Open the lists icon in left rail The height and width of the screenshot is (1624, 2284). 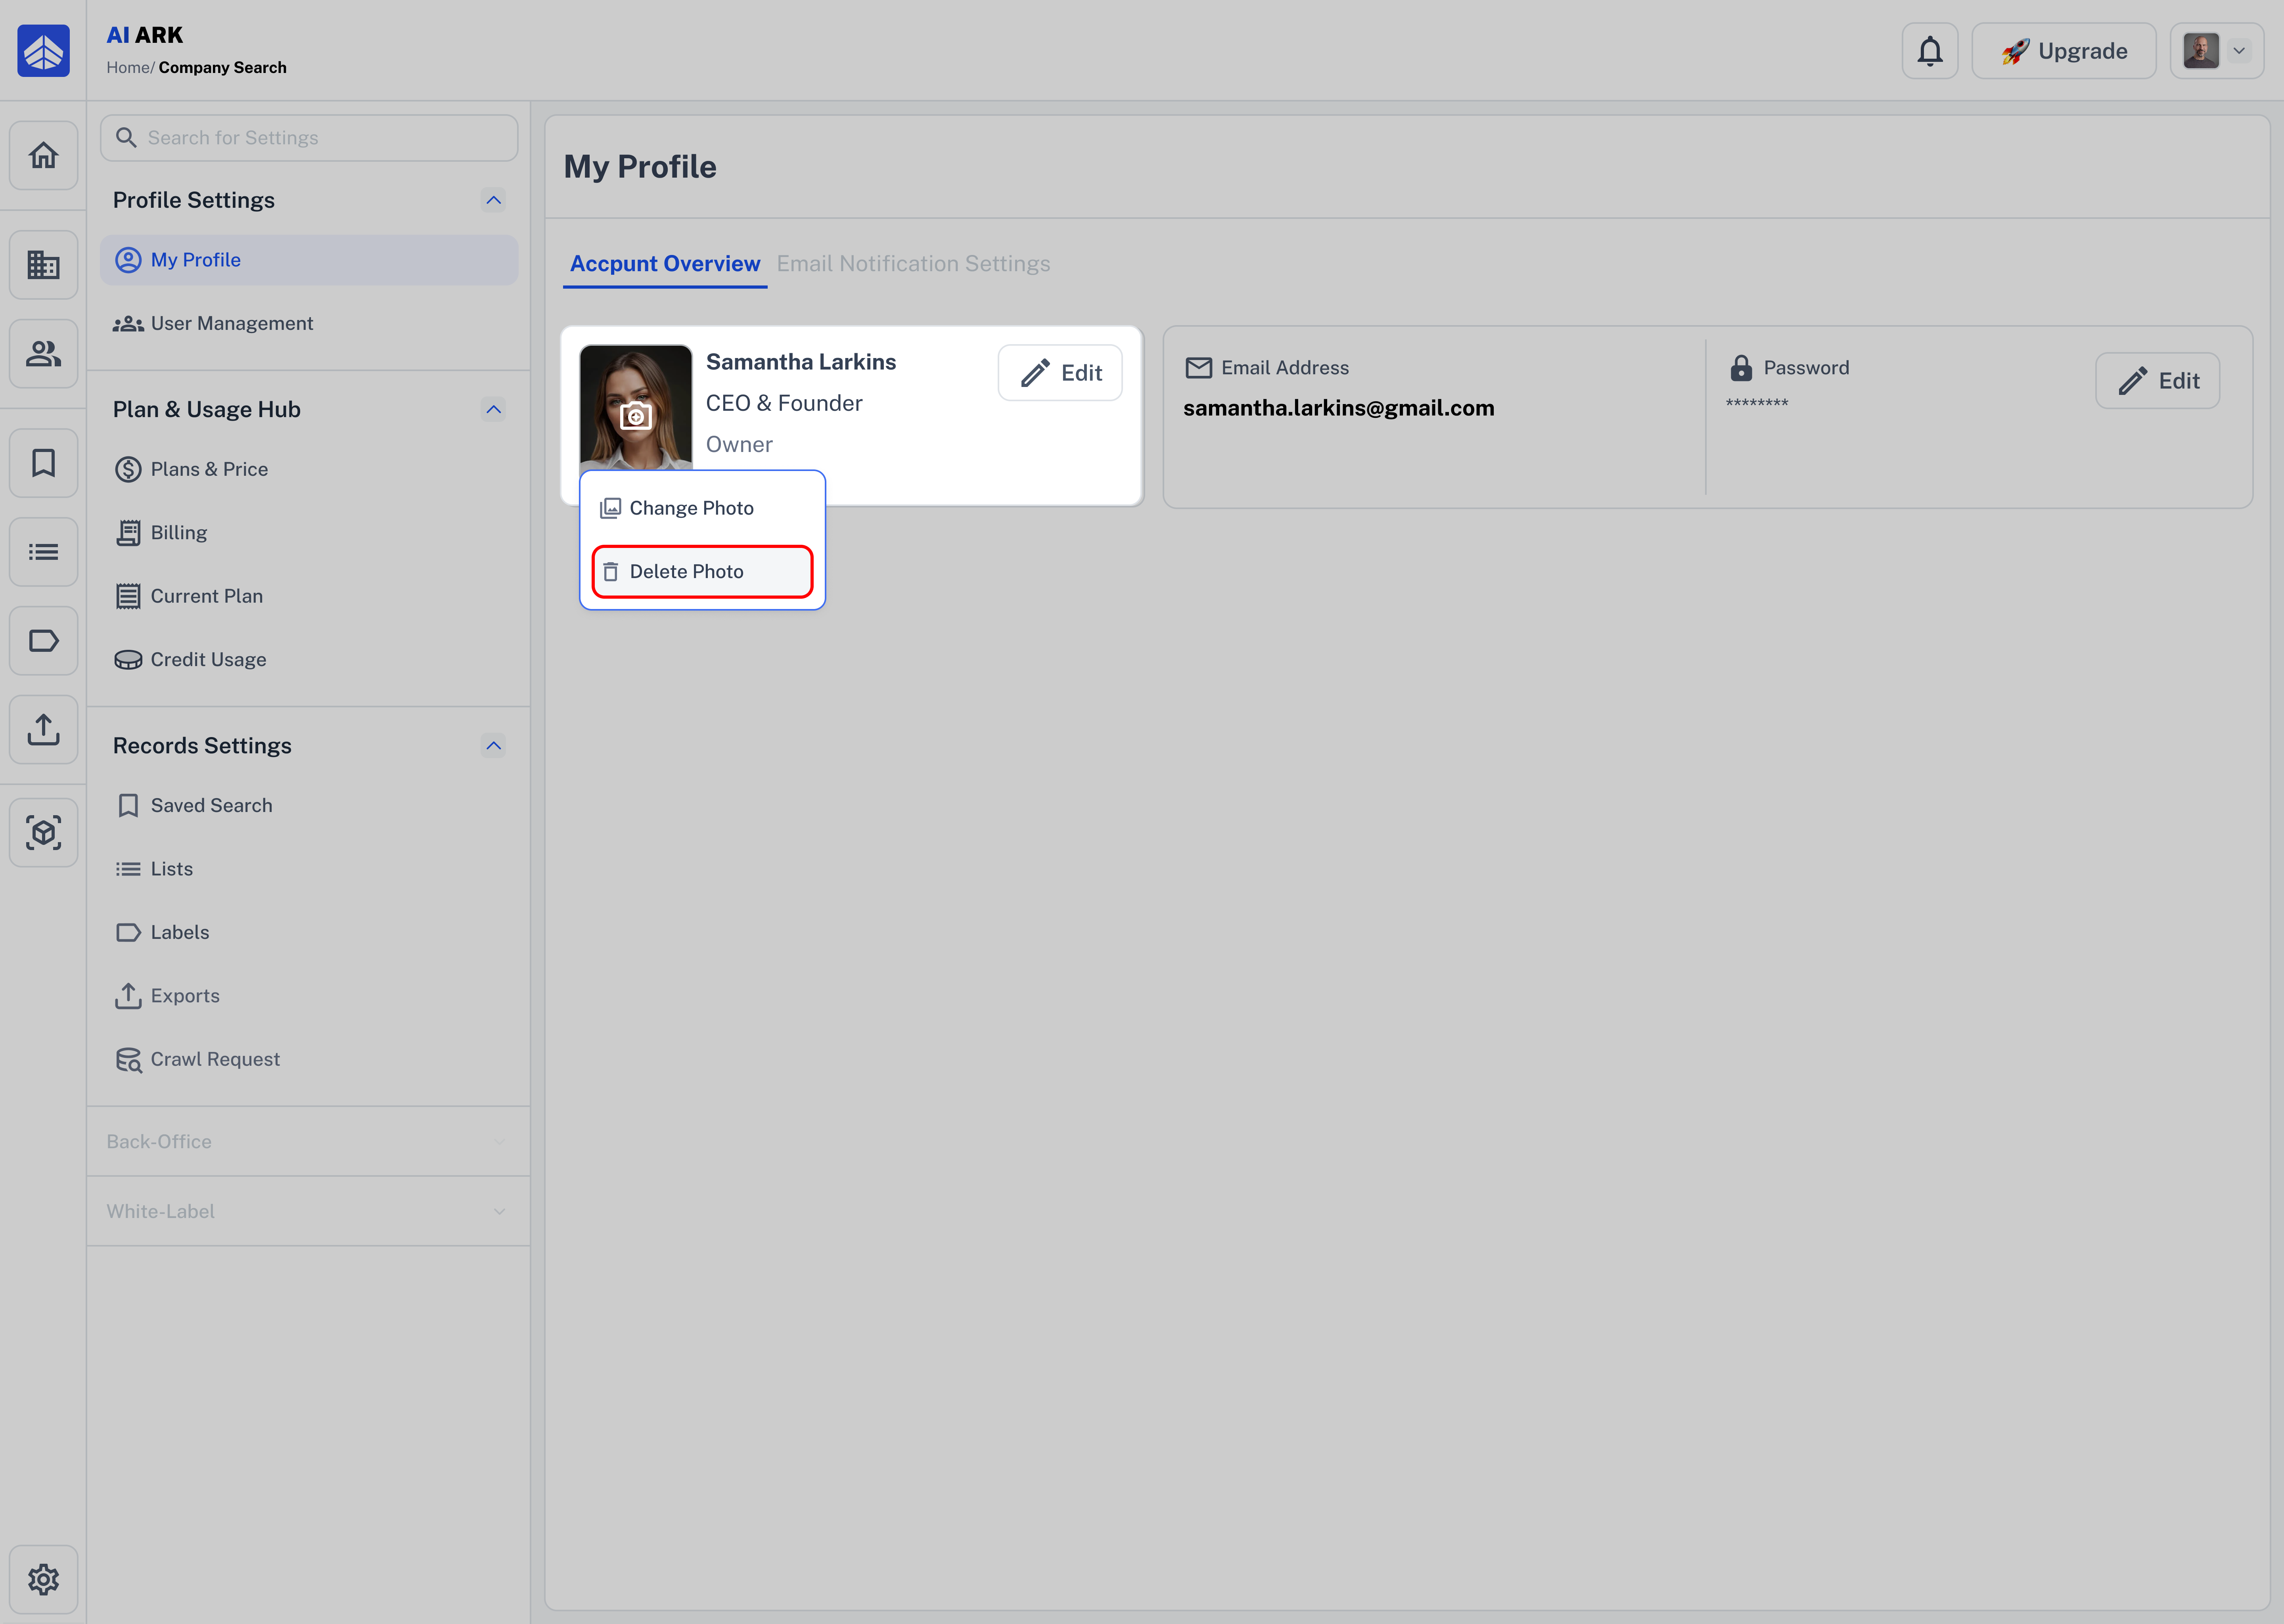(43, 551)
